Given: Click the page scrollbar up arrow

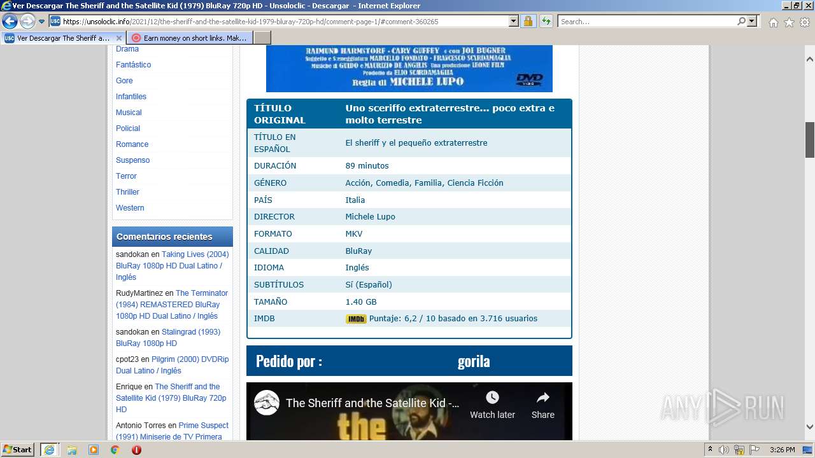Looking at the screenshot, I should tap(810, 59).
